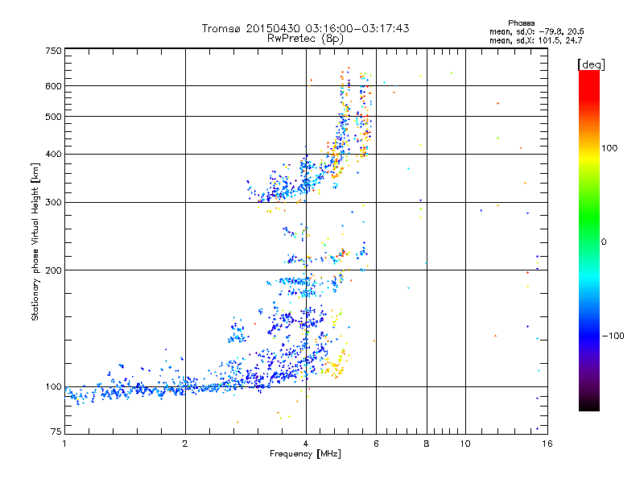Click the 'Frequency [MHz]' axis title
The width and height of the screenshot is (644, 483).
coord(305,454)
